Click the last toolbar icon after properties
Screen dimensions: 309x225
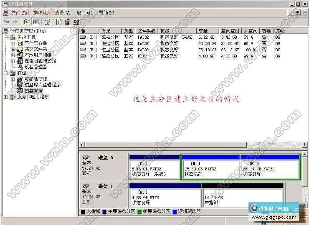(76, 22)
